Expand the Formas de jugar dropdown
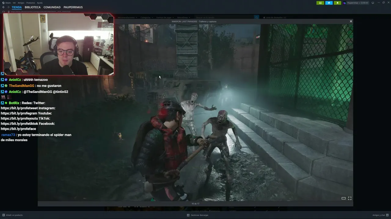Viewport: 391px width, 219px height. pos(165,17)
